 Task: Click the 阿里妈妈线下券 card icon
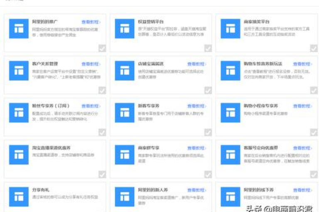tap(230, 197)
